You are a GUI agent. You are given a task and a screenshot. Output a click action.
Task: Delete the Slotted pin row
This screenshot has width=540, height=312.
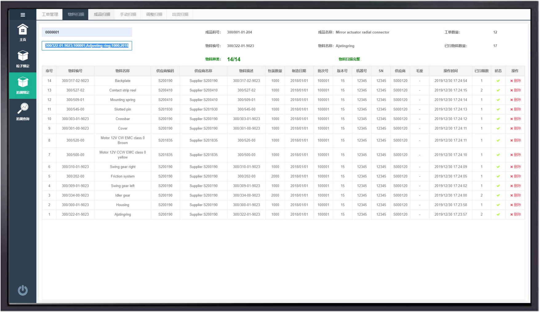pyautogui.click(x=516, y=109)
